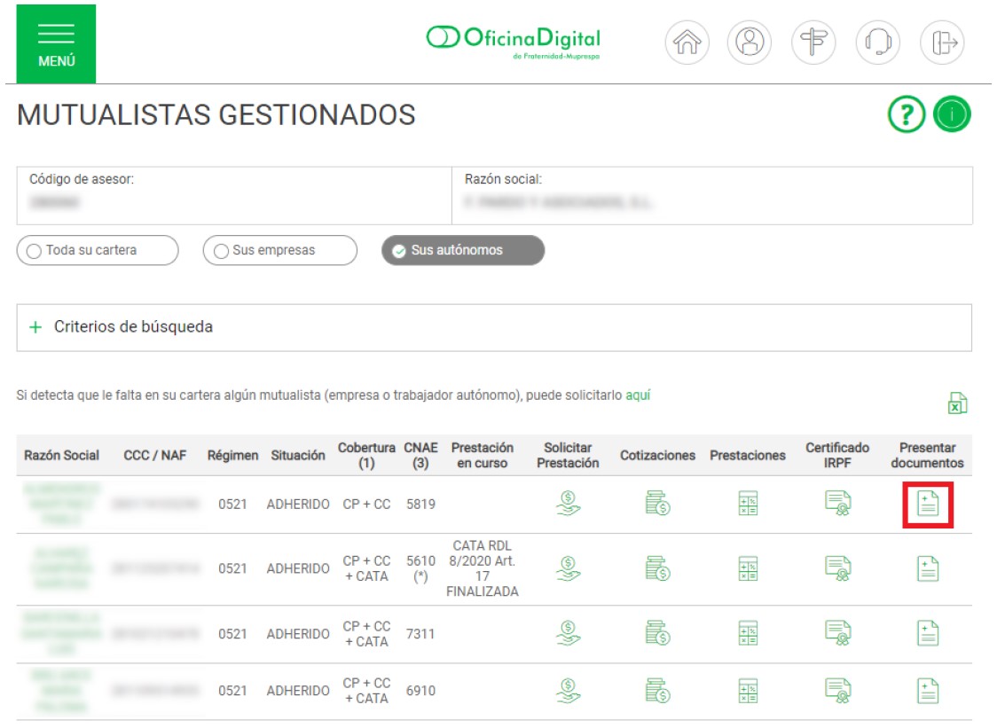Click the Razón Social column header
This screenshot has width=1005, height=728.
point(61,455)
